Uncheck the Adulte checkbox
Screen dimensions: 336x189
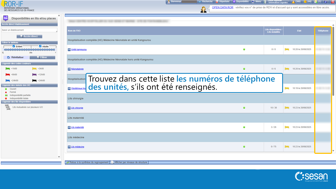point(40,46)
